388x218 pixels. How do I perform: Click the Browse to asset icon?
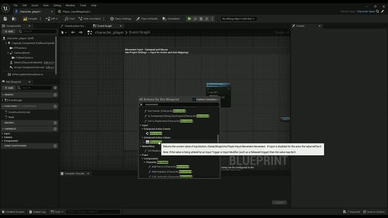(x=14, y=19)
